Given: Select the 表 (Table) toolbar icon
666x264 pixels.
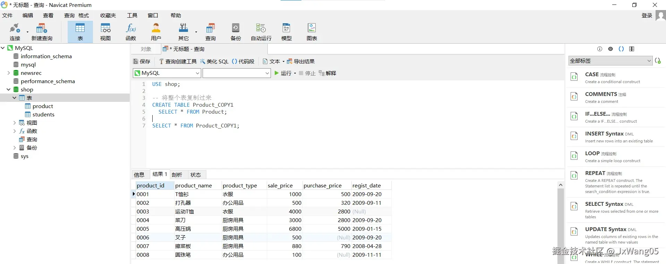Looking at the screenshot, I should [80, 32].
